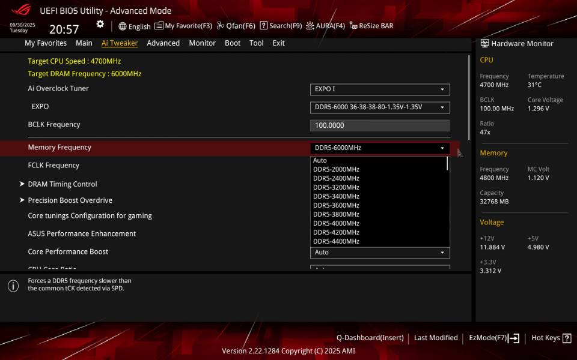Viewport: 577px width, 360px height.
Task: Click the Hardware Monitor panel icon
Action: click(x=484, y=43)
